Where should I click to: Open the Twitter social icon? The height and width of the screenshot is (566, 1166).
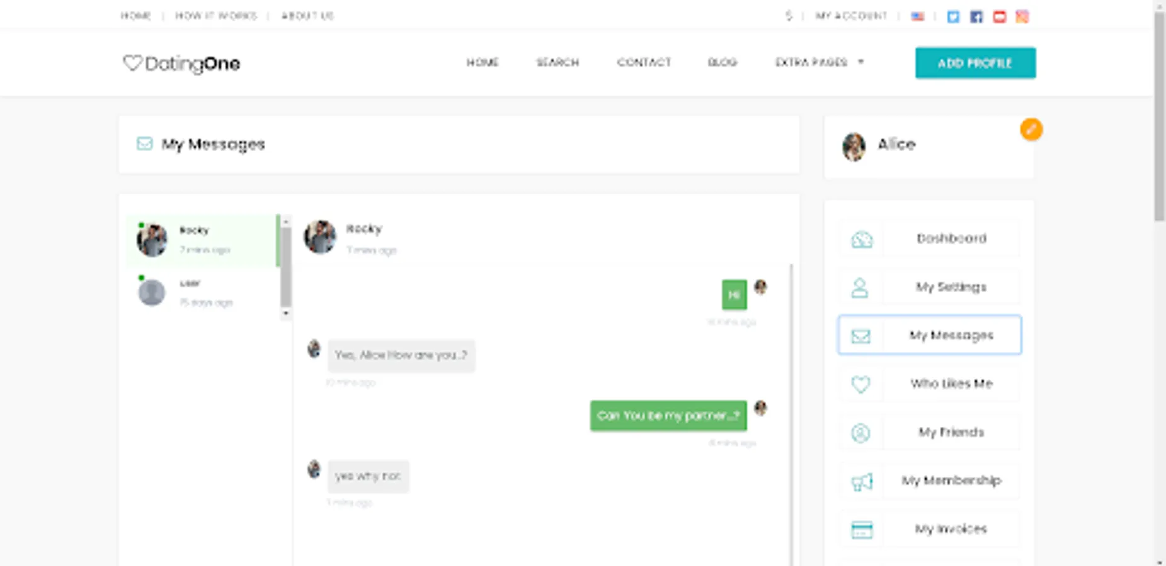pos(953,16)
